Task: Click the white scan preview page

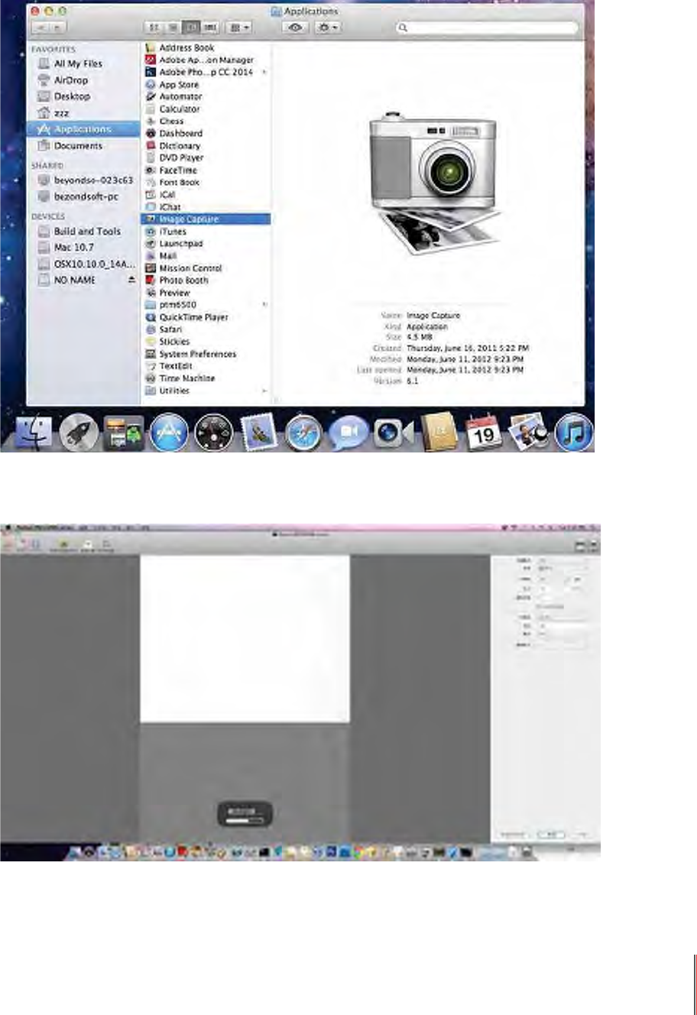Action: pyautogui.click(x=245, y=638)
